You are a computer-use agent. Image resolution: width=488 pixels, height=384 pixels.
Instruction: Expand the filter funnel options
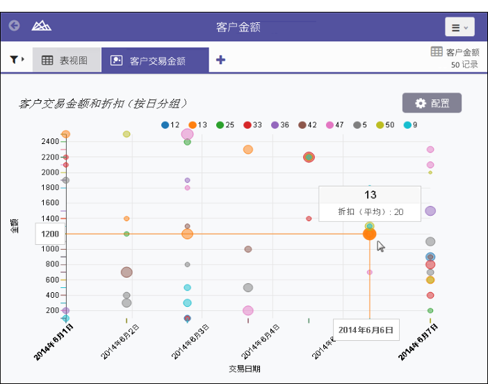[x=17, y=60]
